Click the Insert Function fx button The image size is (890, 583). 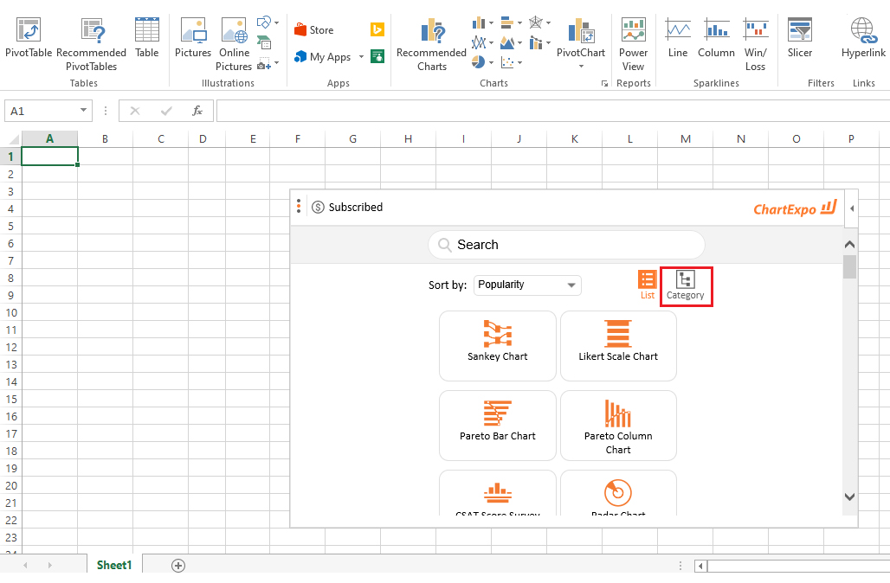click(197, 111)
